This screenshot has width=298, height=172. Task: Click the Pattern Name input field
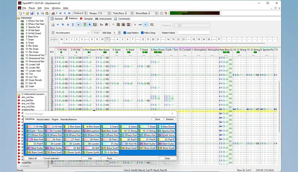click(x=194, y=33)
